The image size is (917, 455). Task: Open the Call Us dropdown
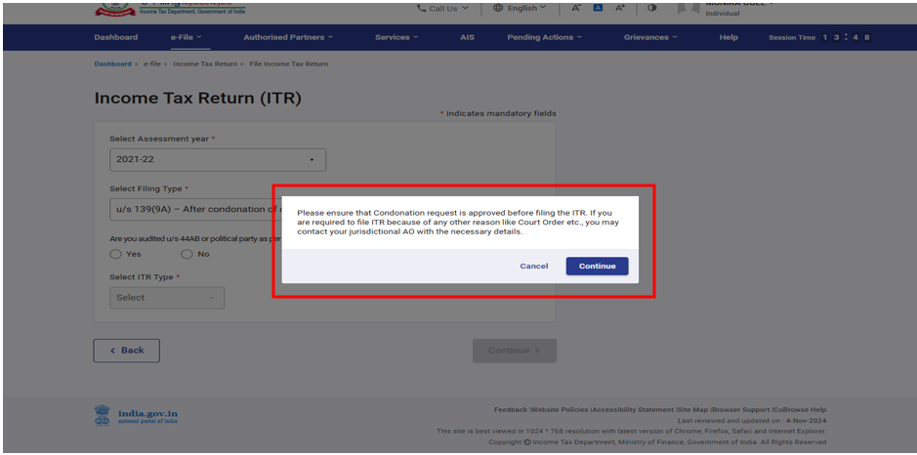(x=442, y=8)
